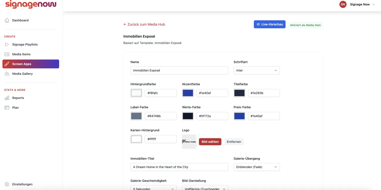Click the Einstellungen gear icon
This screenshot has width=381, height=190.
tap(7, 184)
